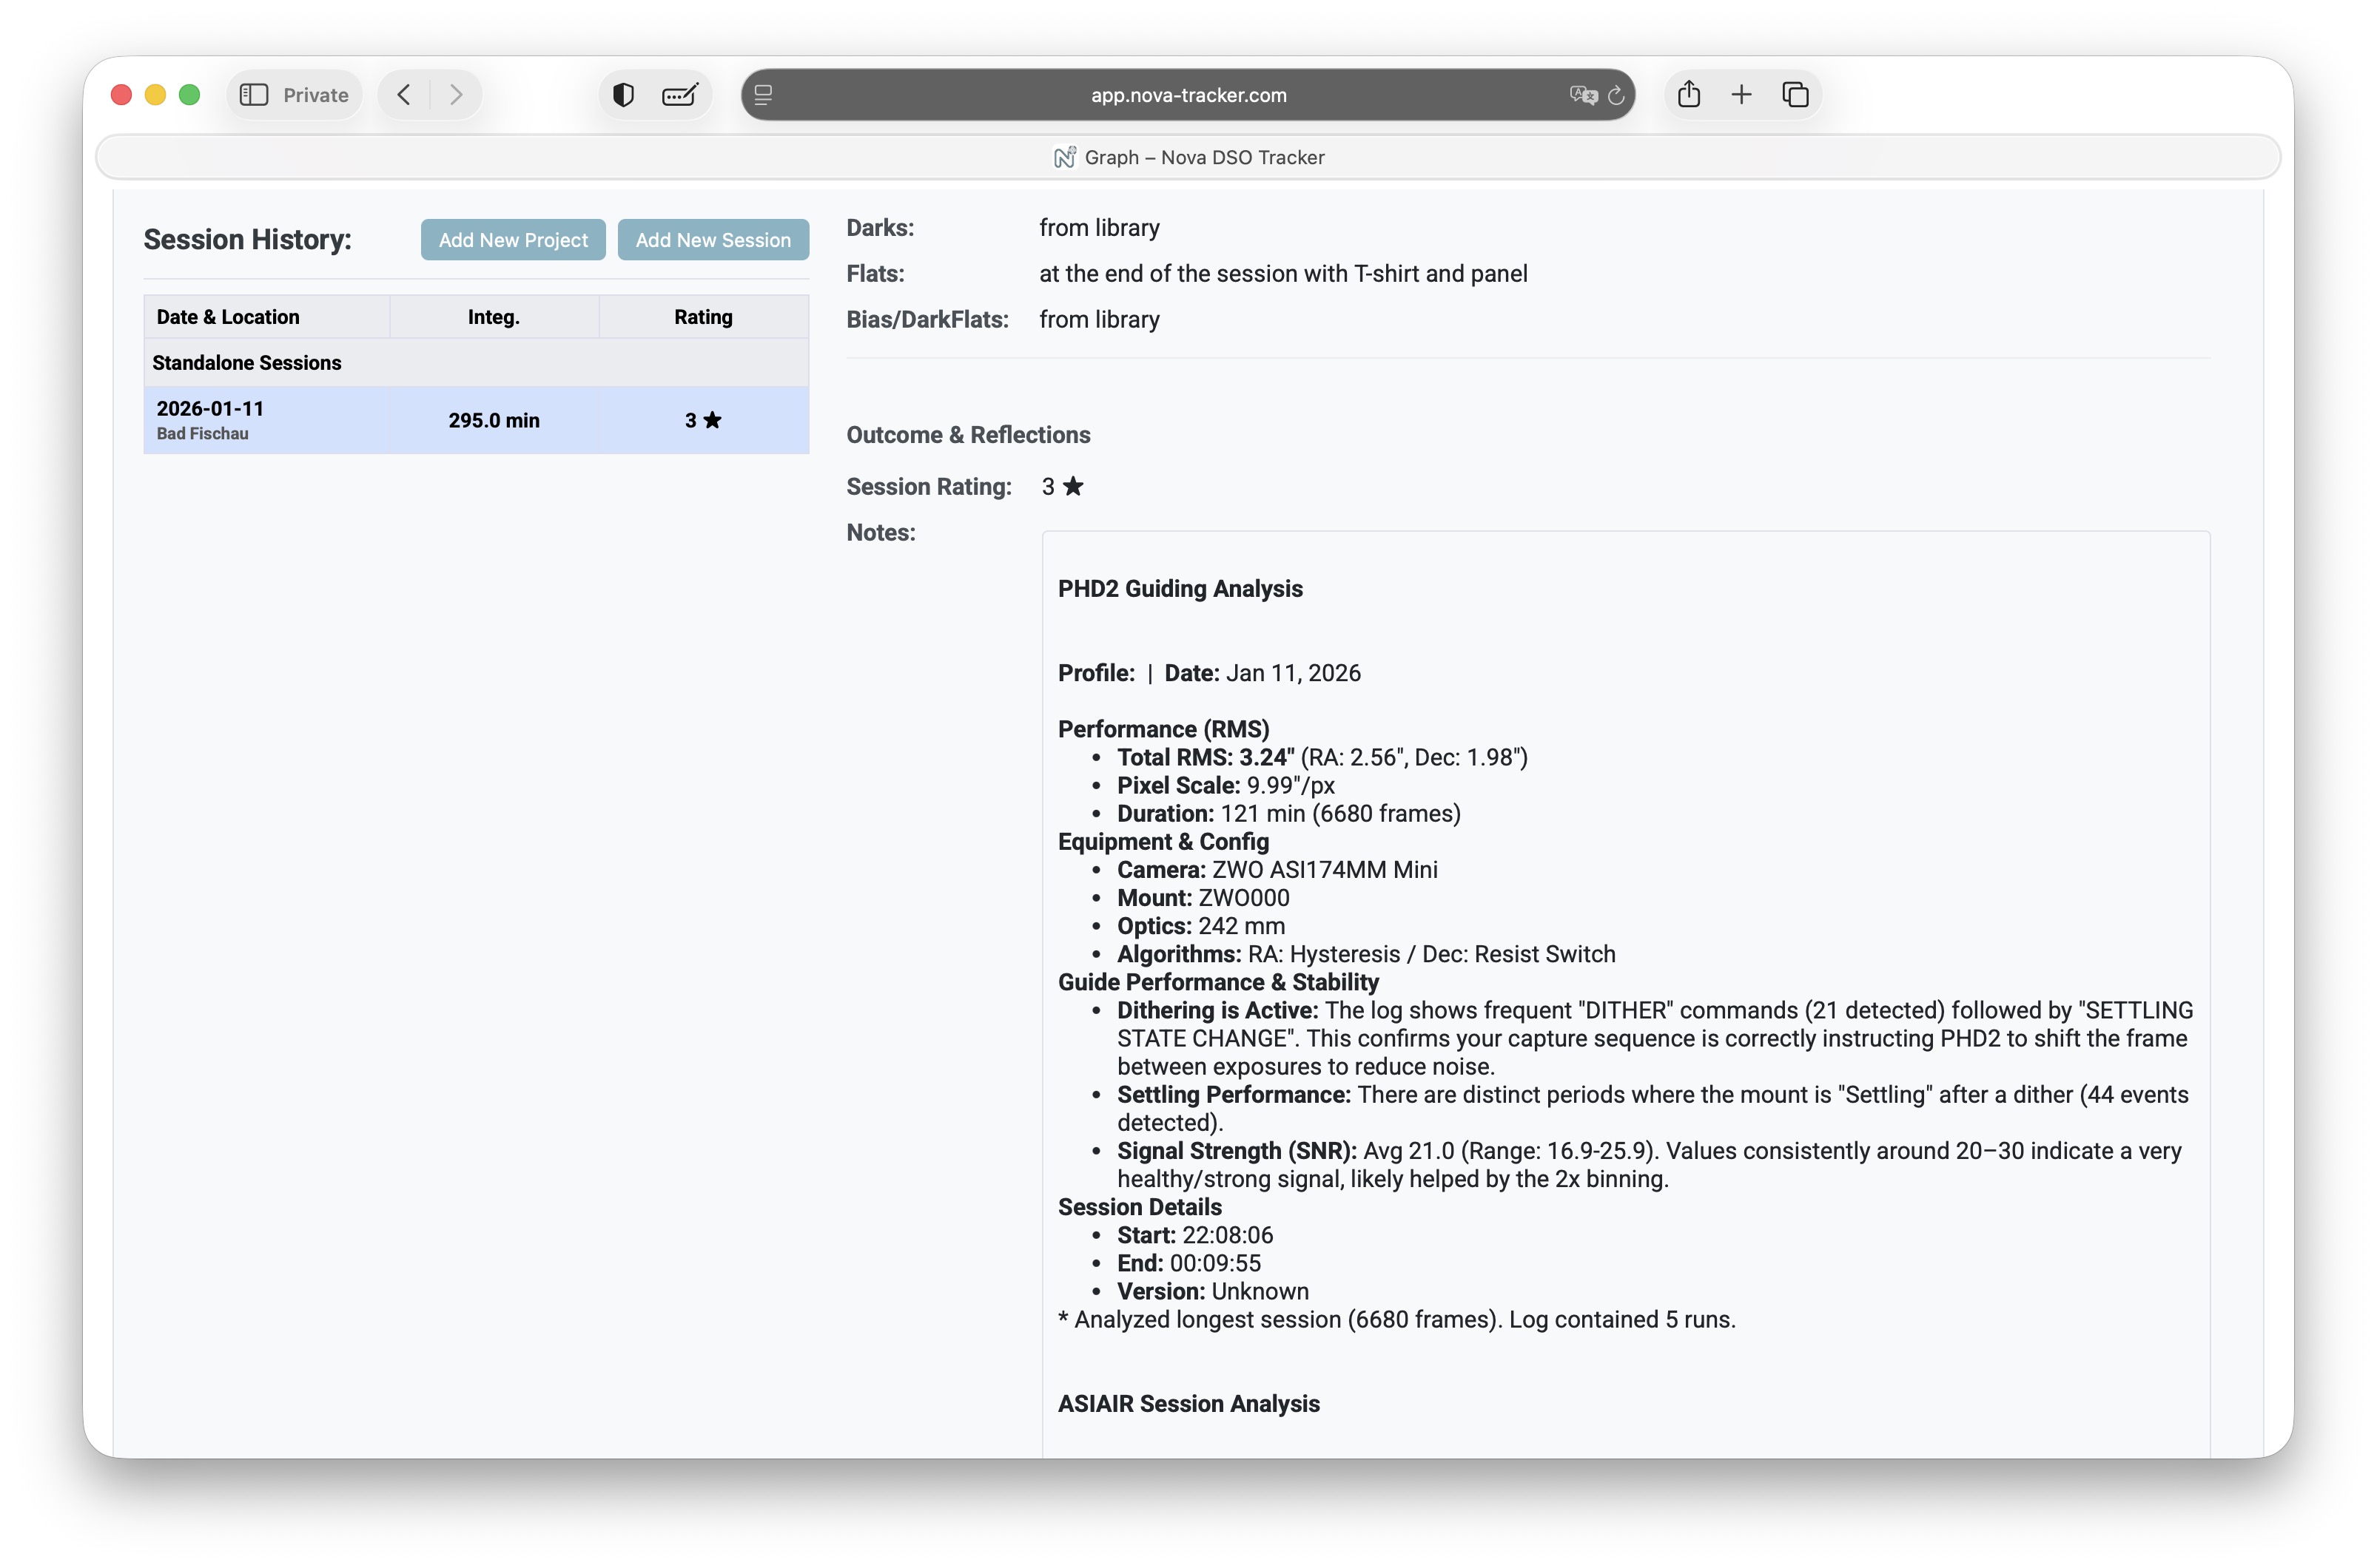Click Add New Project button
The height and width of the screenshot is (1568, 2377).
514,240
